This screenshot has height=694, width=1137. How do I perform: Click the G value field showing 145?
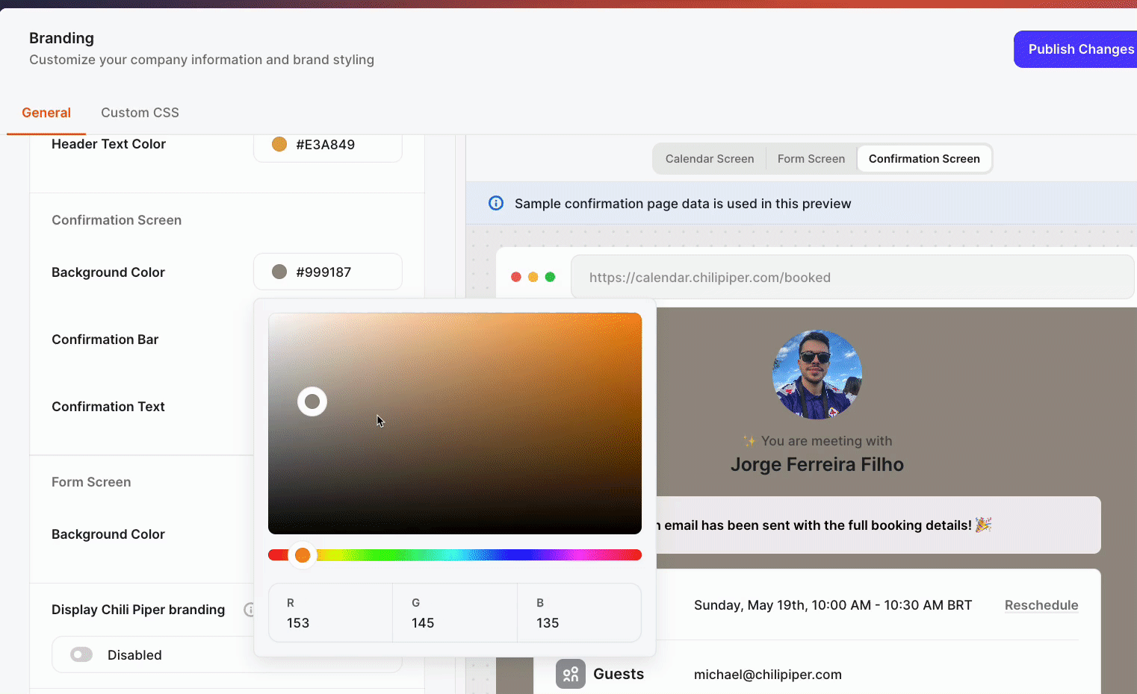click(455, 613)
